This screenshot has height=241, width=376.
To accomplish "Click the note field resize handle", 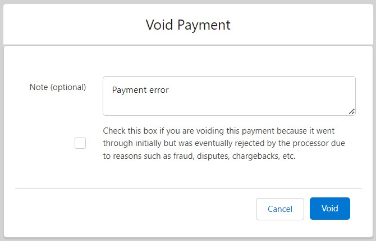I will point(351,111).
